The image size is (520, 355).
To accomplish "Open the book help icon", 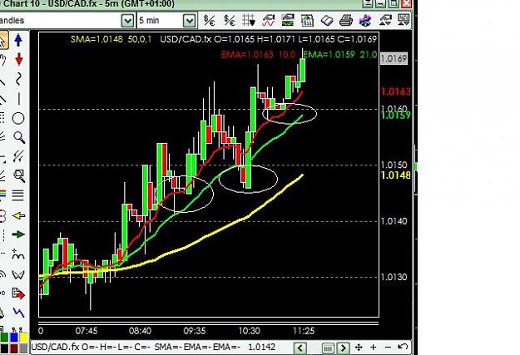I will (x=327, y=21).
